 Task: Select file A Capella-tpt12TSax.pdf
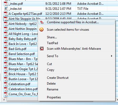[25, 14]
